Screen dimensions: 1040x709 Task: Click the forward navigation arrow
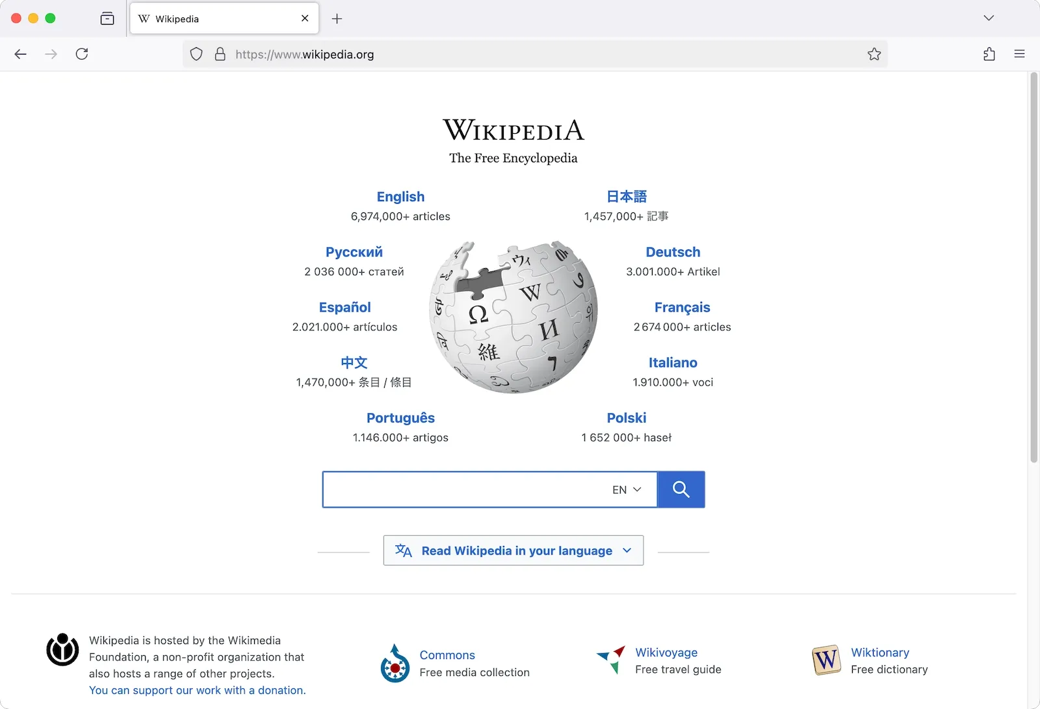tap(51, 54)
